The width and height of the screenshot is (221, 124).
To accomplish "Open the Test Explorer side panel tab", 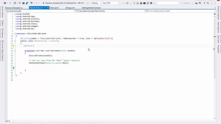I will pyautogui.click(x=2, y=33).
